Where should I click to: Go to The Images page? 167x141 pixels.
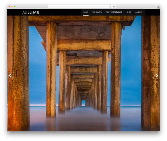(x=97, y=12)
